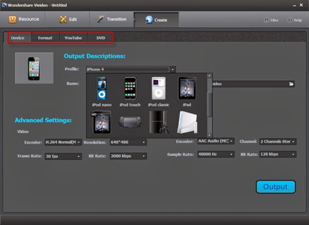Viewport: 309px width, 225px height.
Task: Open the Resolution 640*480 dropdown
Action: 128,142
